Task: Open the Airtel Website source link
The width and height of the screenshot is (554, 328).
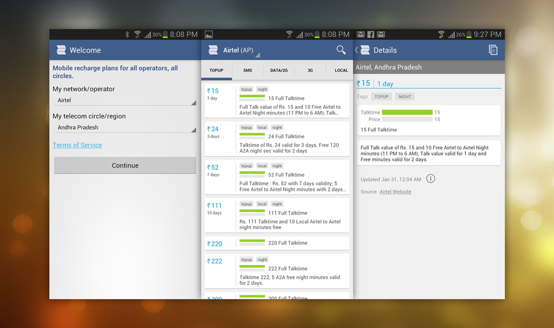Action: coord(396,191)
